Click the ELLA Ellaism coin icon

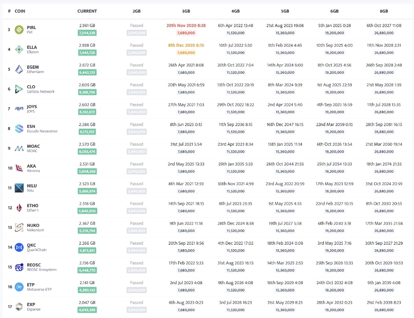pos(19,49)
